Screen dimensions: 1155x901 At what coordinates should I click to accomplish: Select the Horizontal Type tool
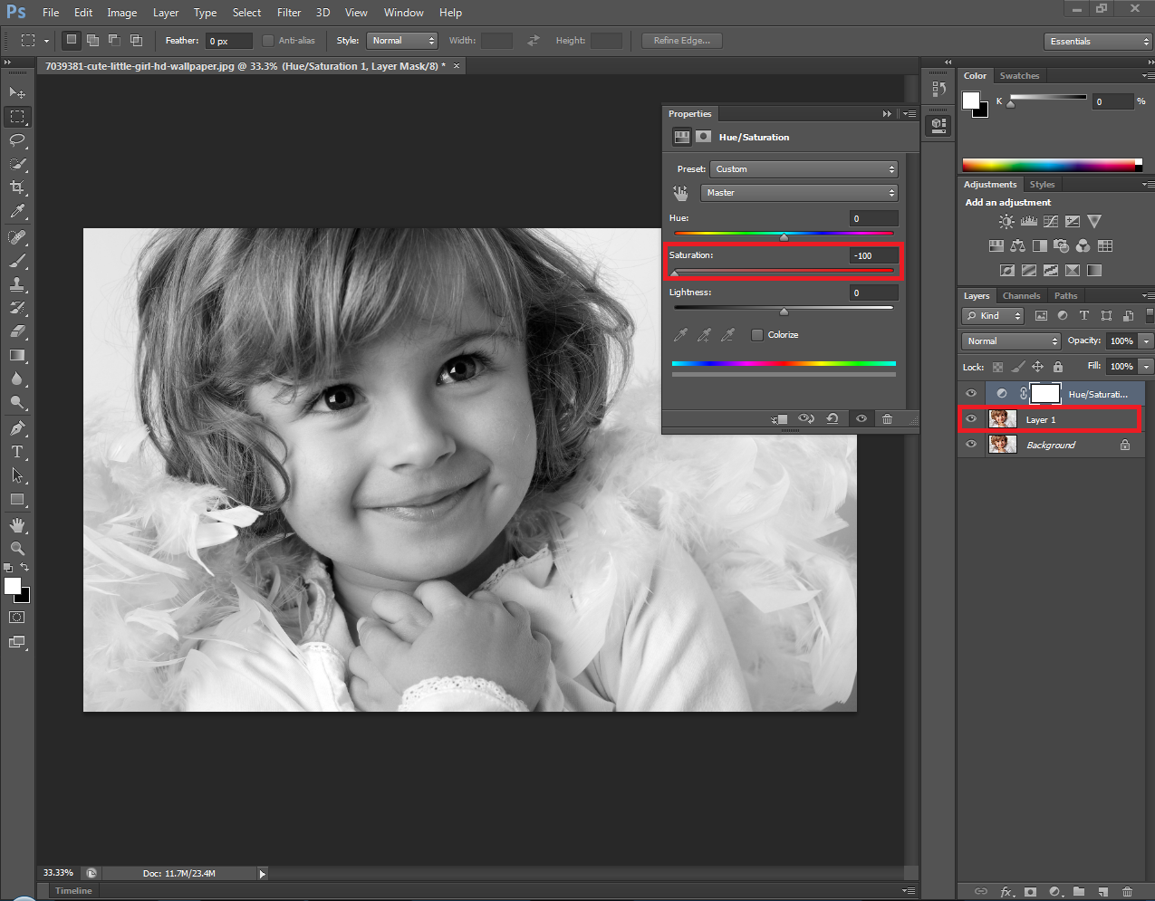coord(17,452)
